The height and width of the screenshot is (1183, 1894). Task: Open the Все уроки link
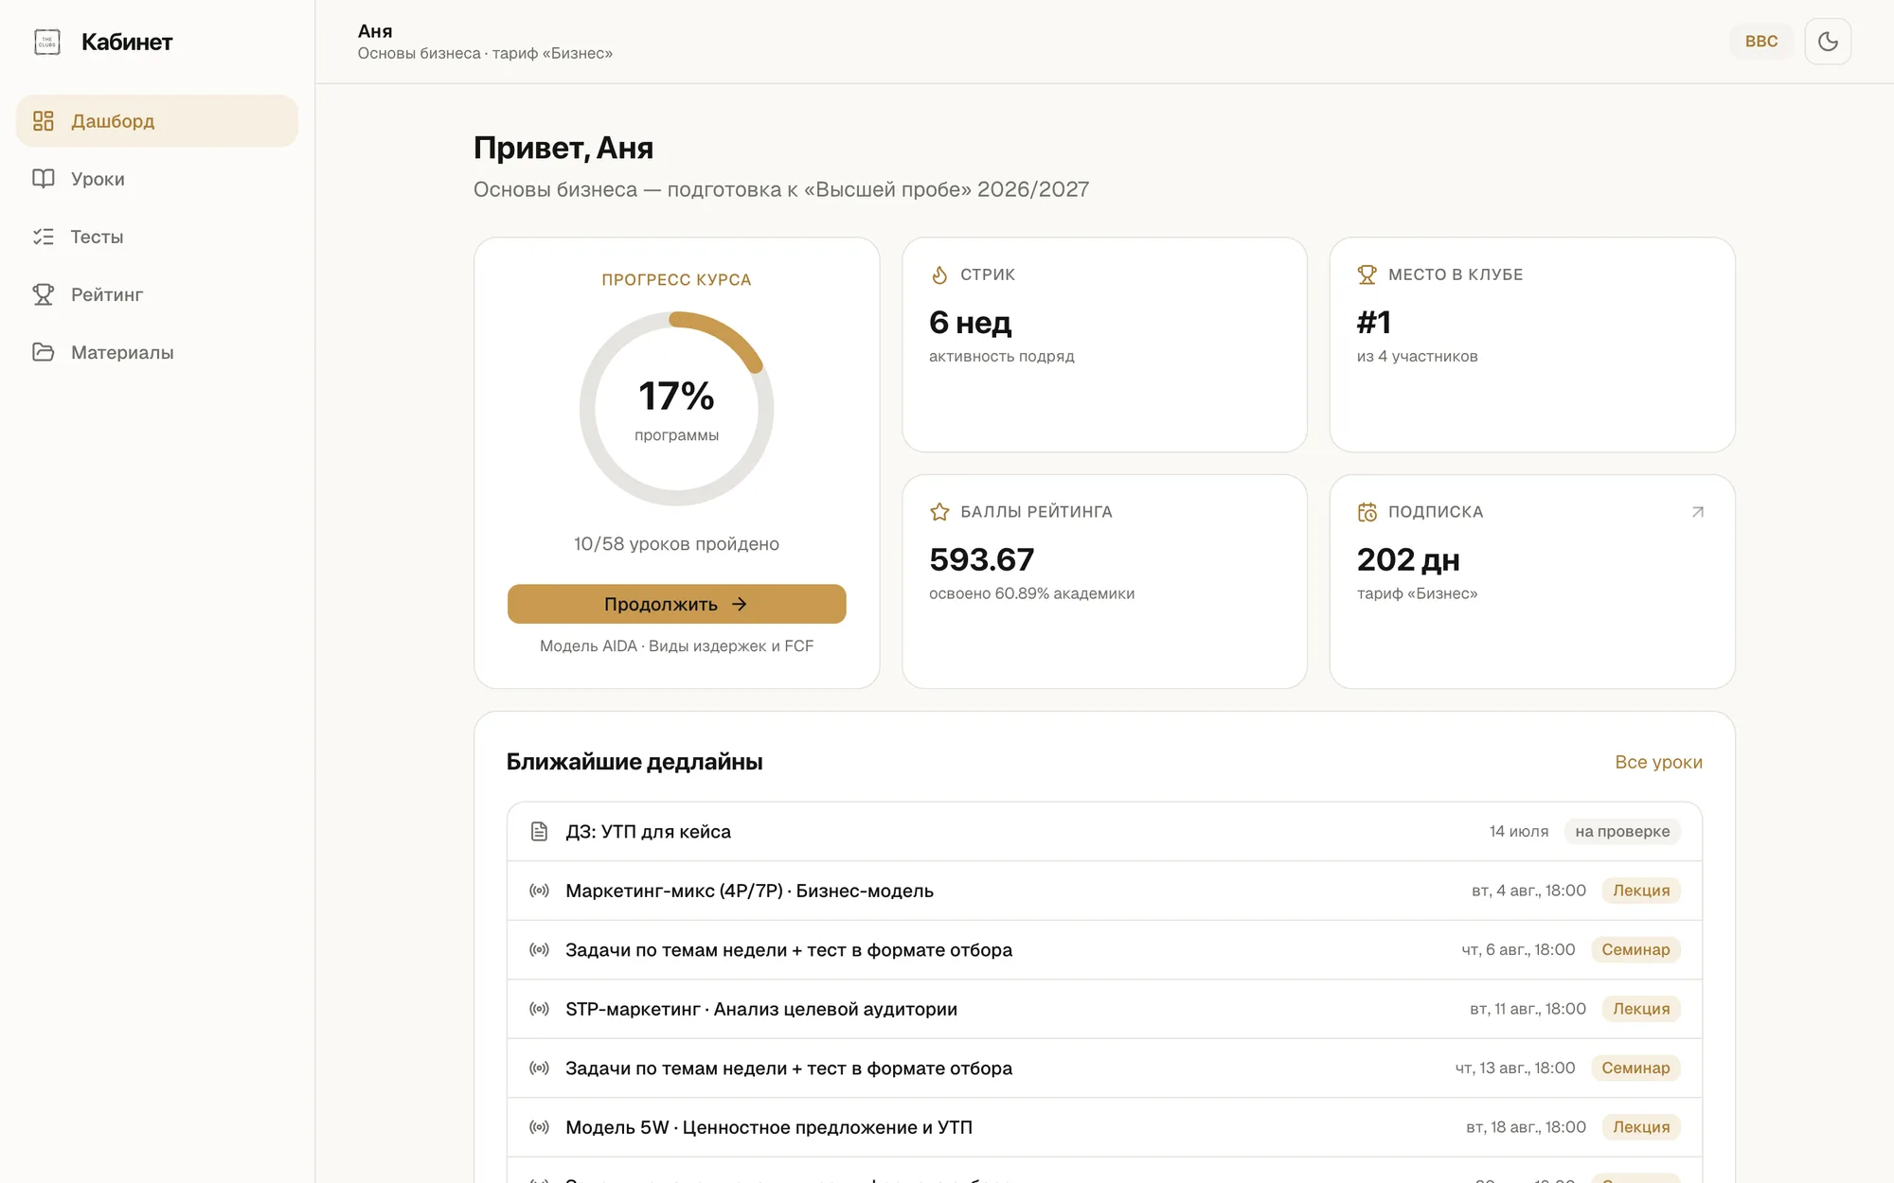pyautogui.click(x=1658, y=762)
